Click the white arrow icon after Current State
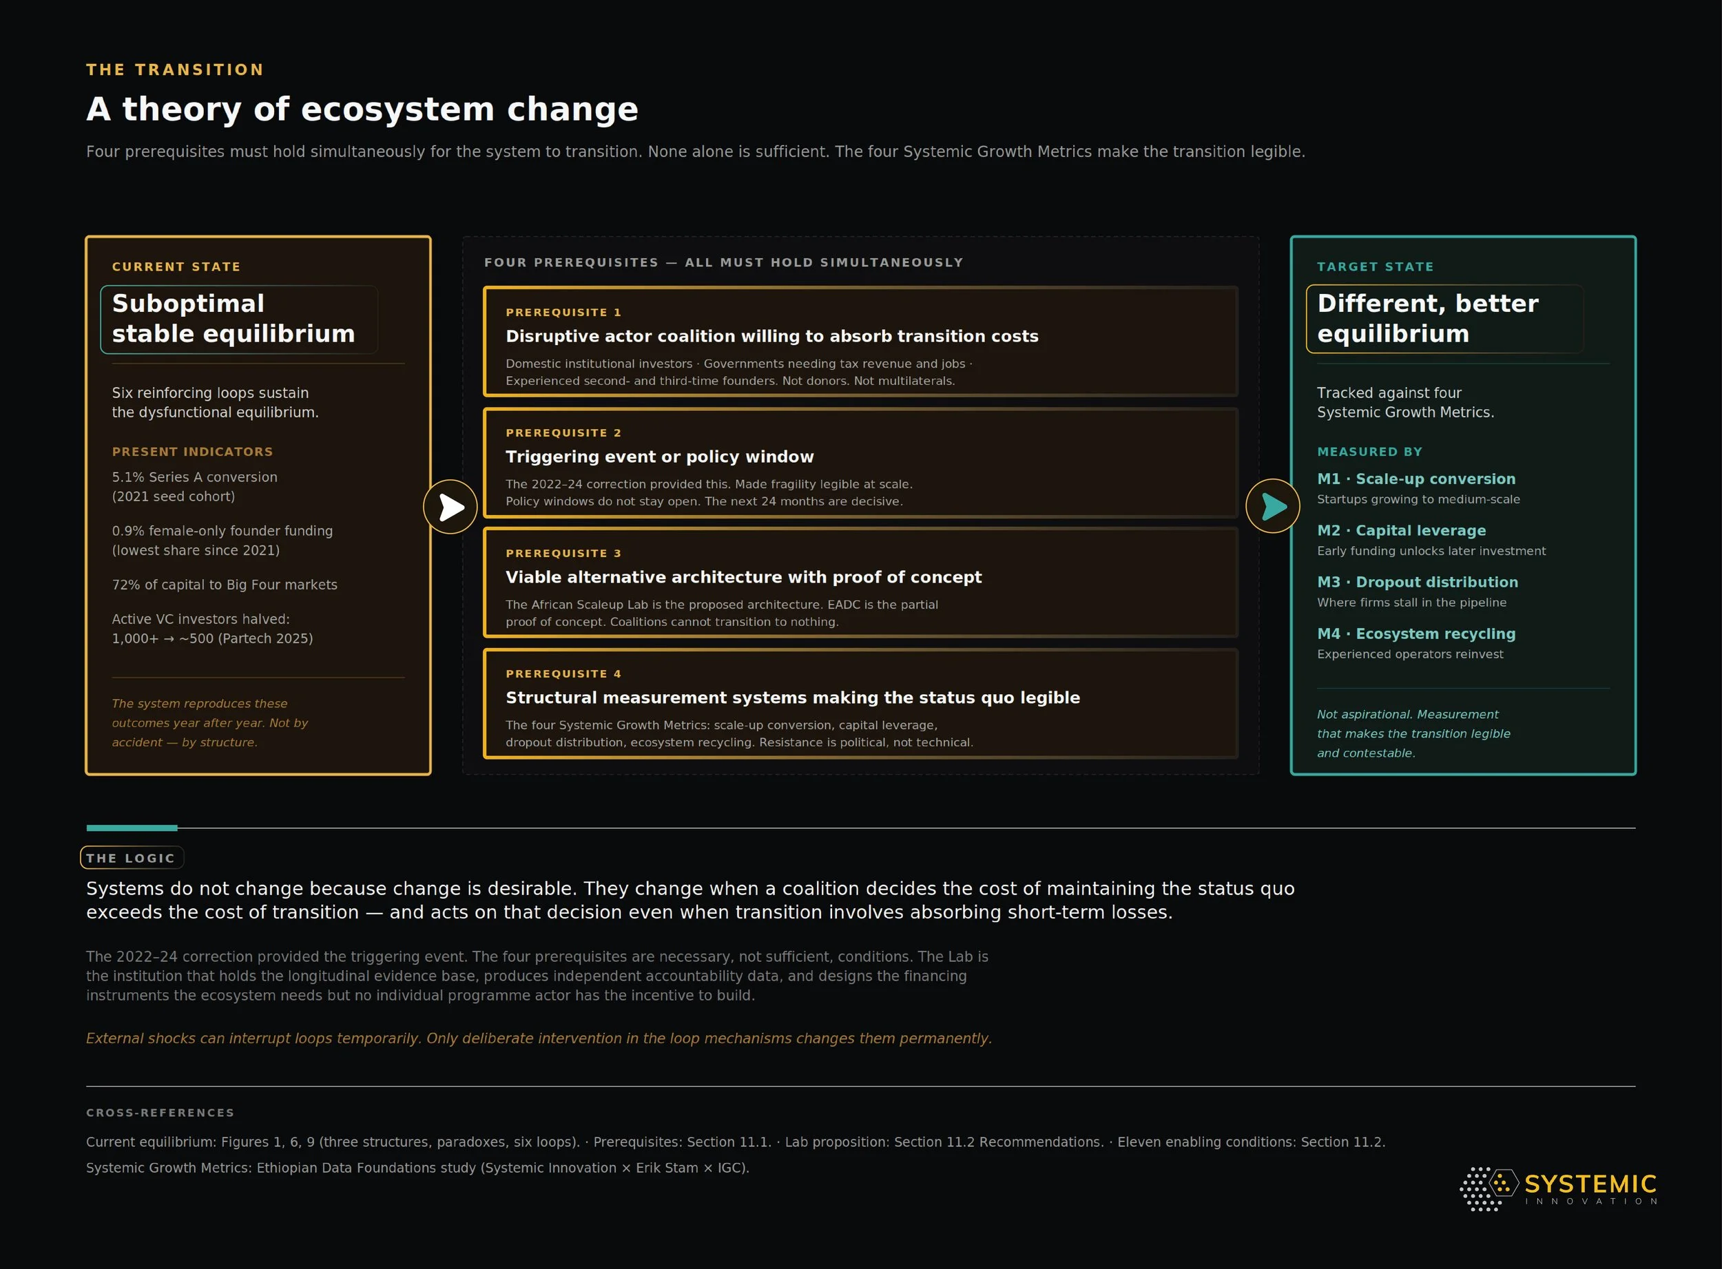This screenshot has height=1269, width=1722. point(450,507)
